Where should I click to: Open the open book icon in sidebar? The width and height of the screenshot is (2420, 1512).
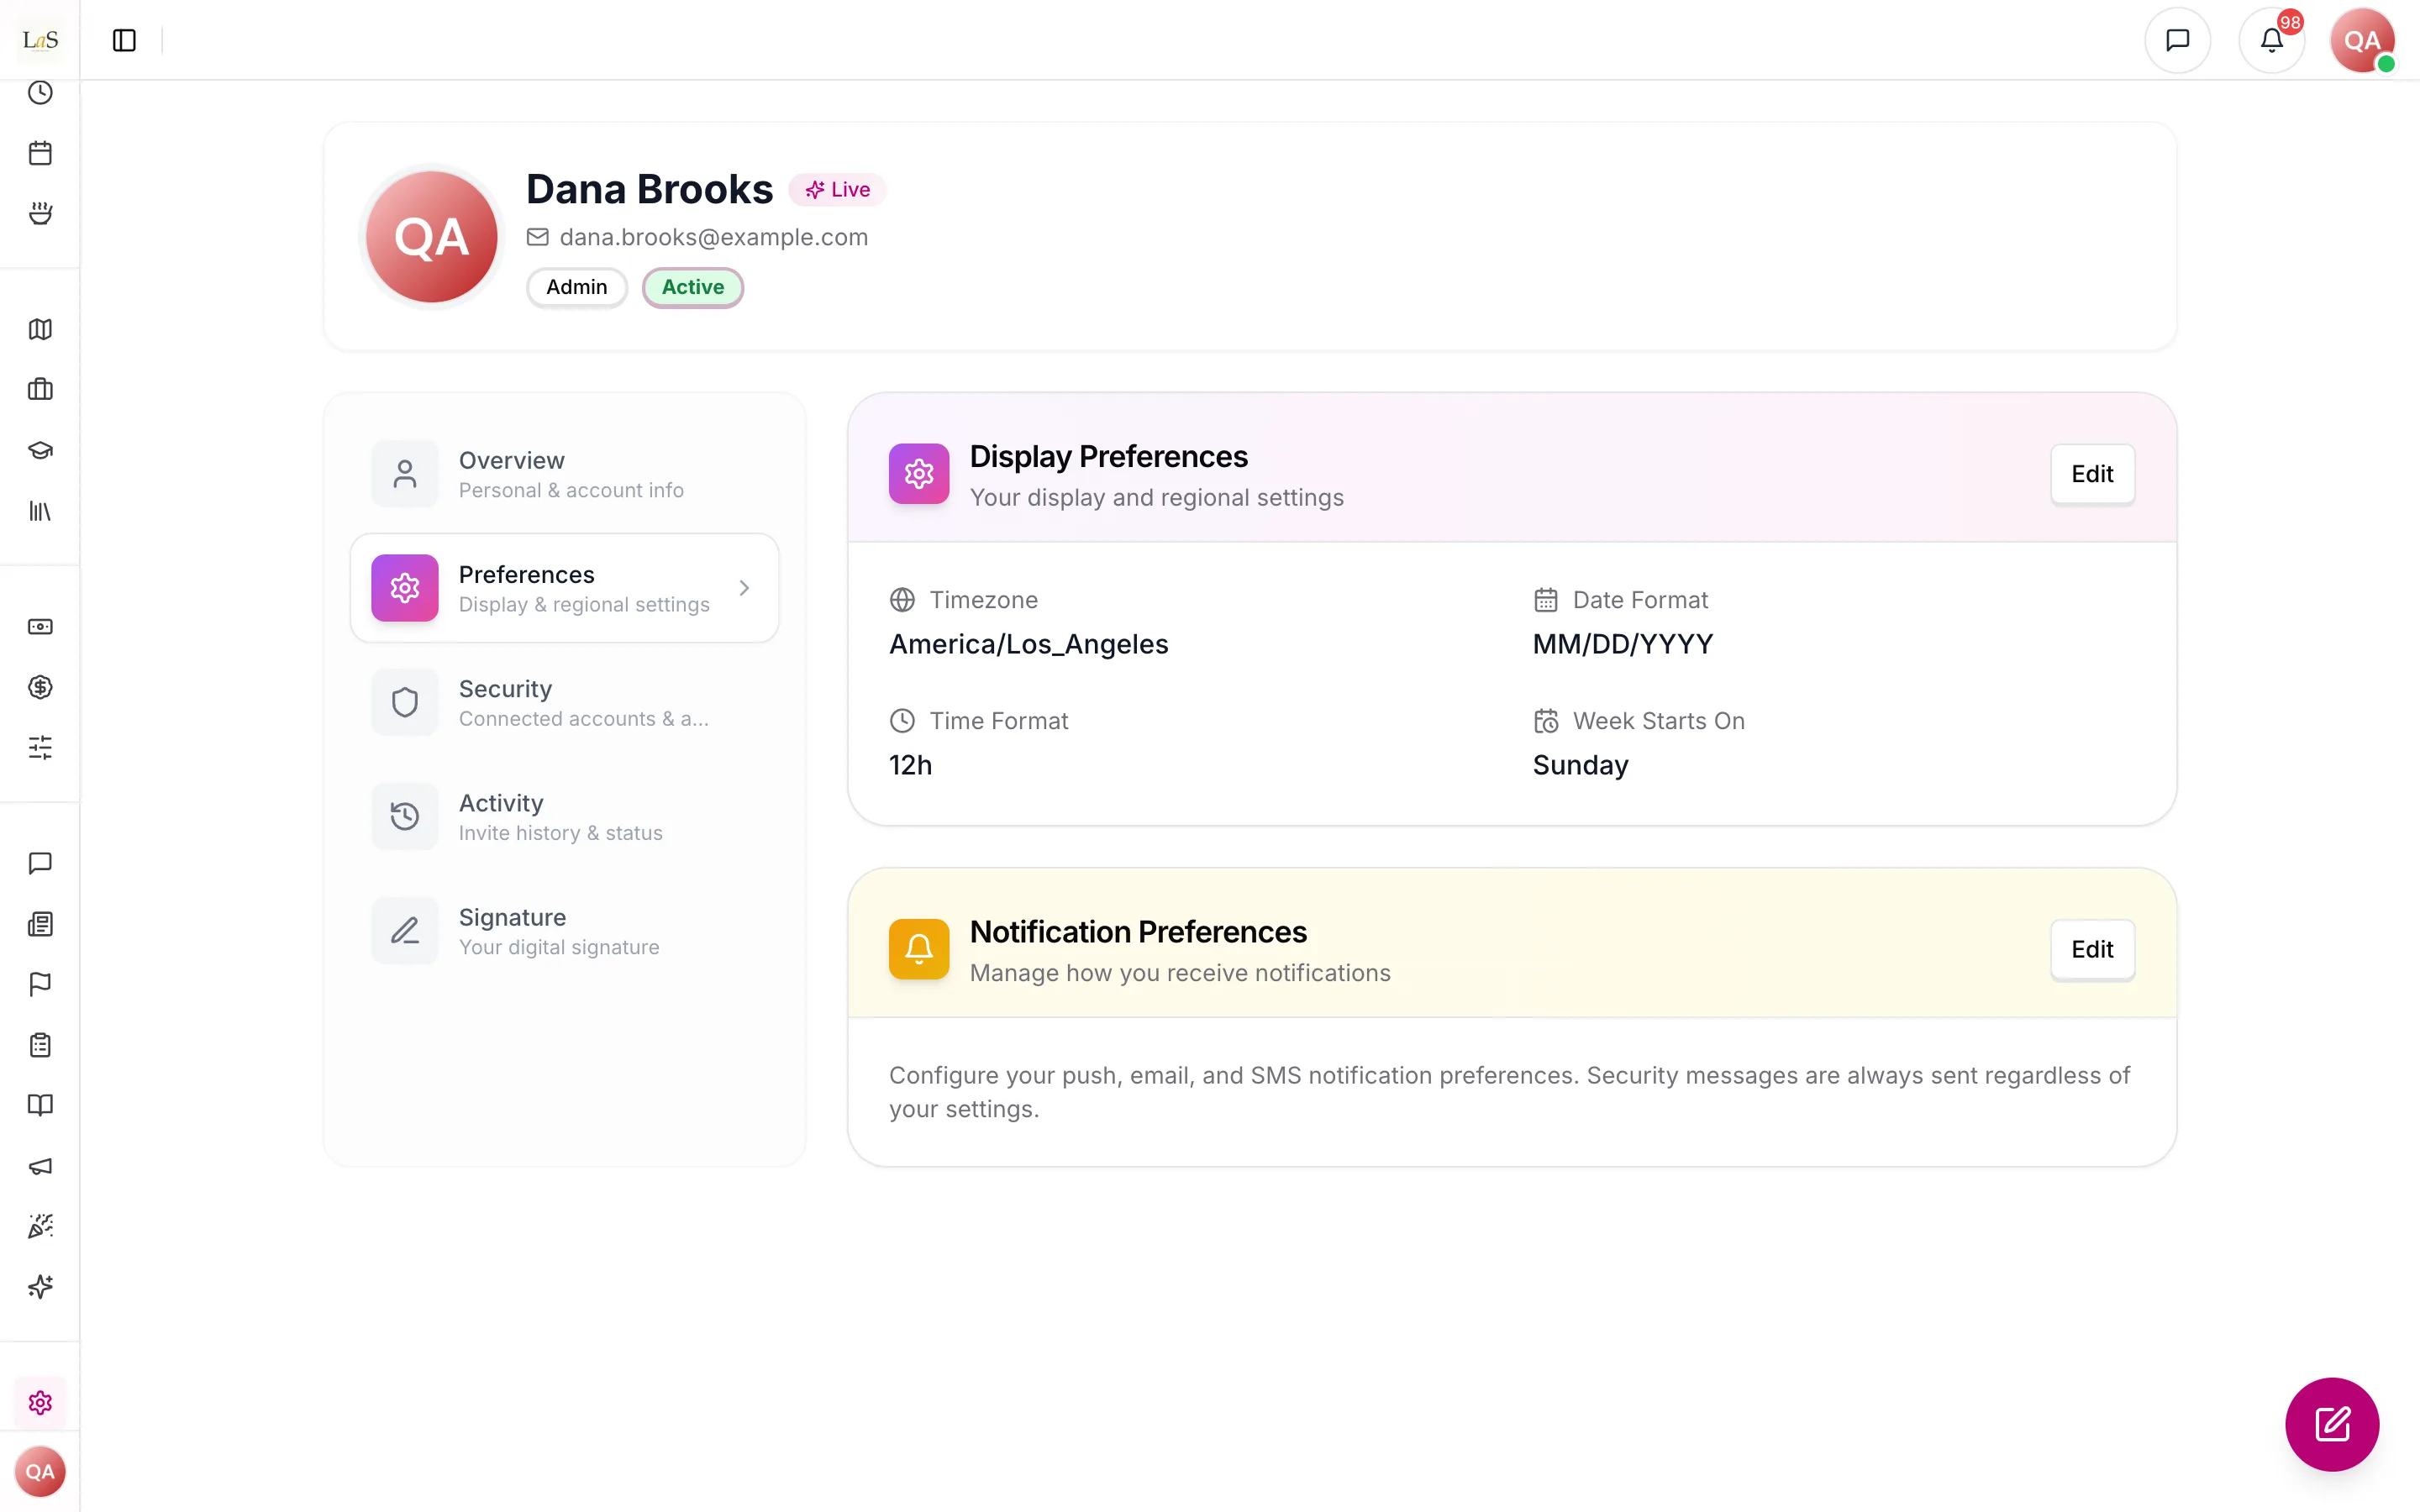click(40, 1105)
